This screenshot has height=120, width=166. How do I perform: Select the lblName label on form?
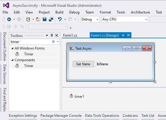102,64
